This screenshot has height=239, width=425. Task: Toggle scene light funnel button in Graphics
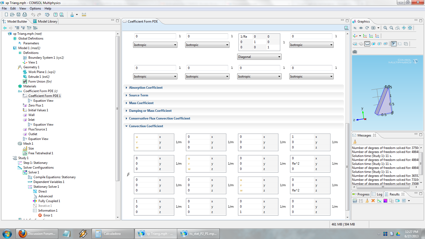coord(394,44)
